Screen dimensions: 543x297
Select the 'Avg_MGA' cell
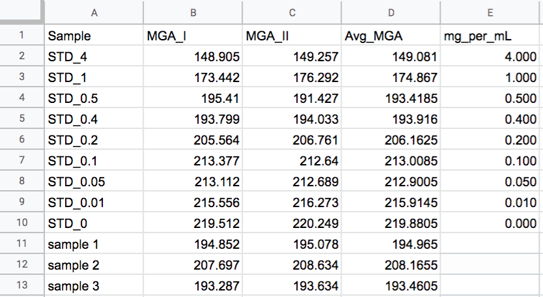[391, 36]
